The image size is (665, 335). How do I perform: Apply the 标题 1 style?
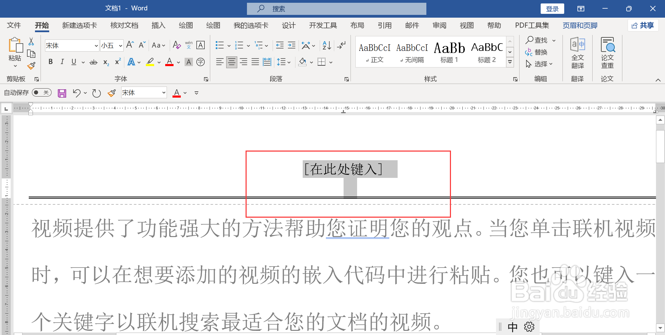(449, 52)
